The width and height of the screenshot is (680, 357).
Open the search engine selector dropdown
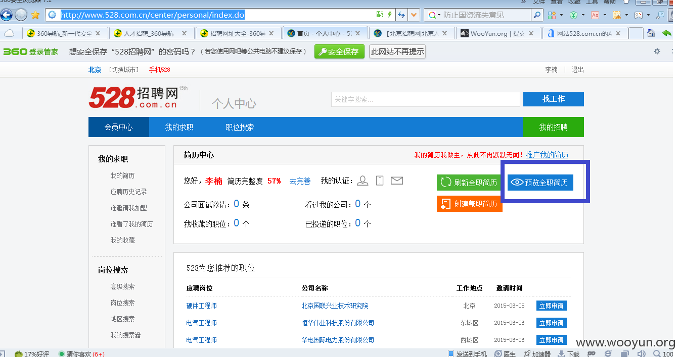(x=434, y=15)
